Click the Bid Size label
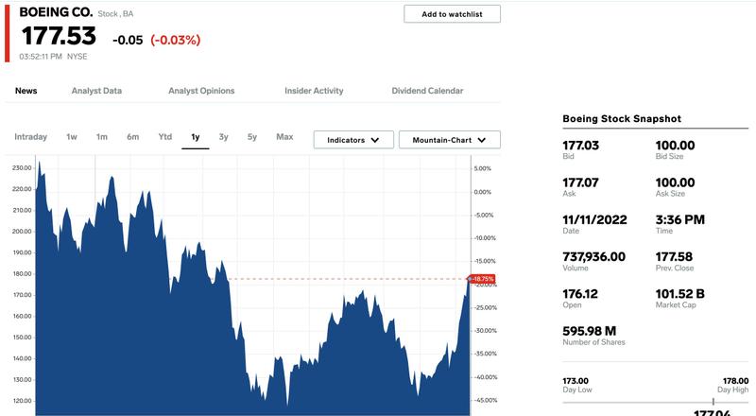Image resolution: width=756 pixels, height=416 pixels. click(669, 156)
